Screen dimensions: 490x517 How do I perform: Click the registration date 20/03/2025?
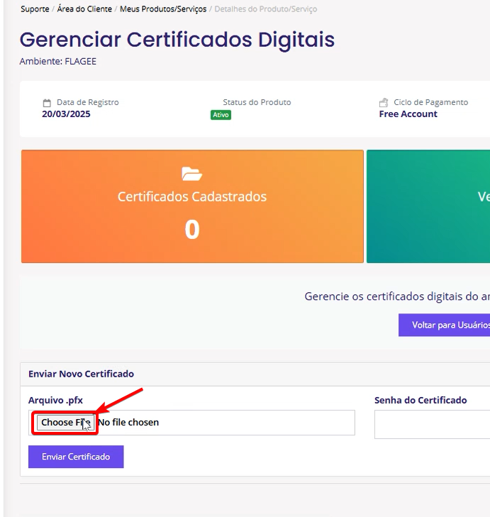(x=66, y=114)
